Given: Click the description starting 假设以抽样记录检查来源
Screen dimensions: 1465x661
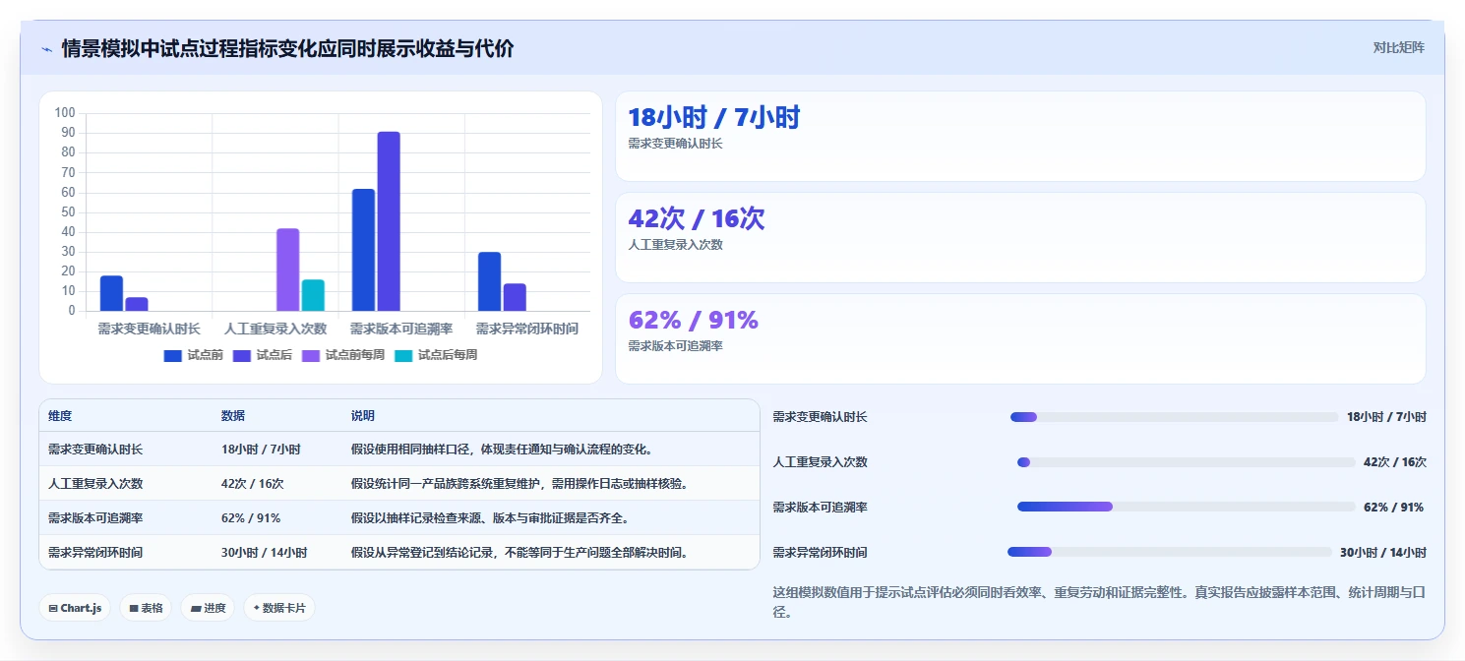Looking at the screenshot, I should coord(490,518).
